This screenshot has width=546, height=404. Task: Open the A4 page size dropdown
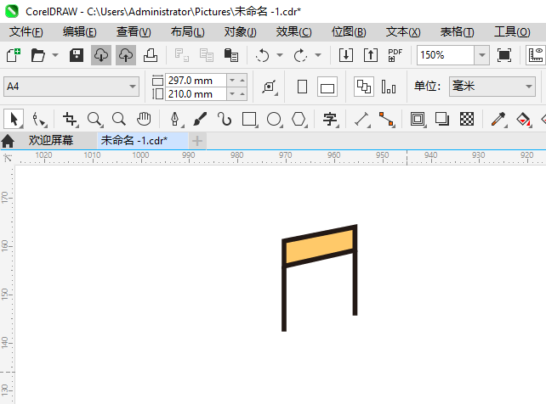[71, 87]
